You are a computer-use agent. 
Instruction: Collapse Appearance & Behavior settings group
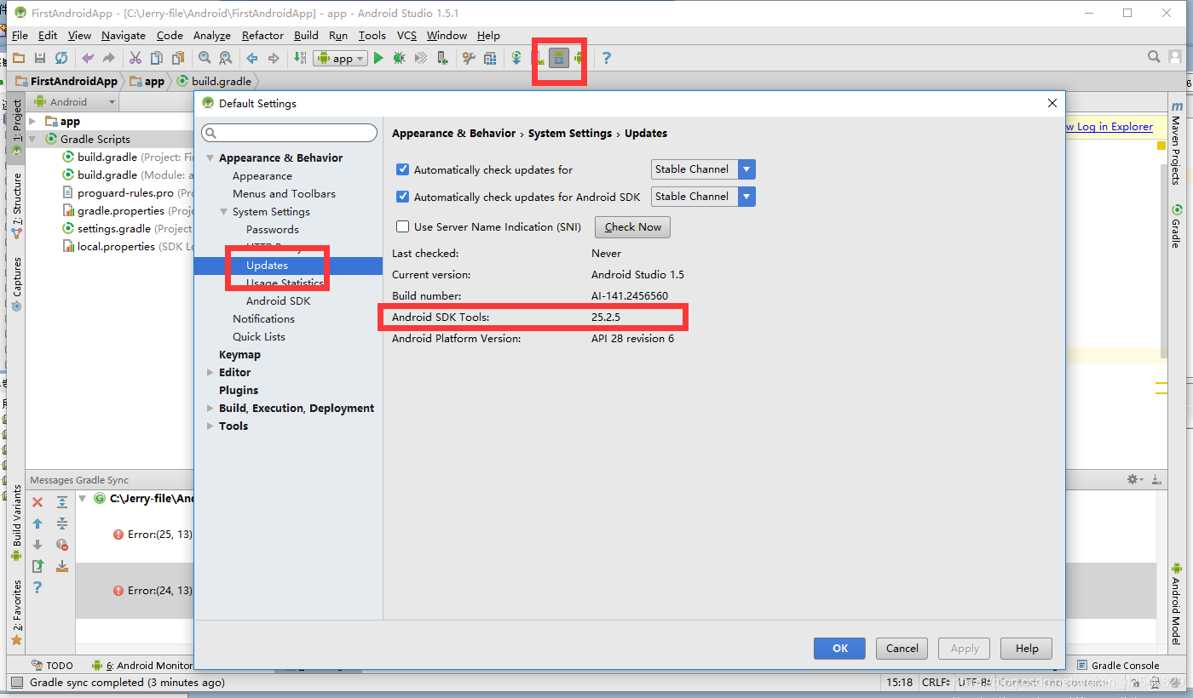click(210, 158)
